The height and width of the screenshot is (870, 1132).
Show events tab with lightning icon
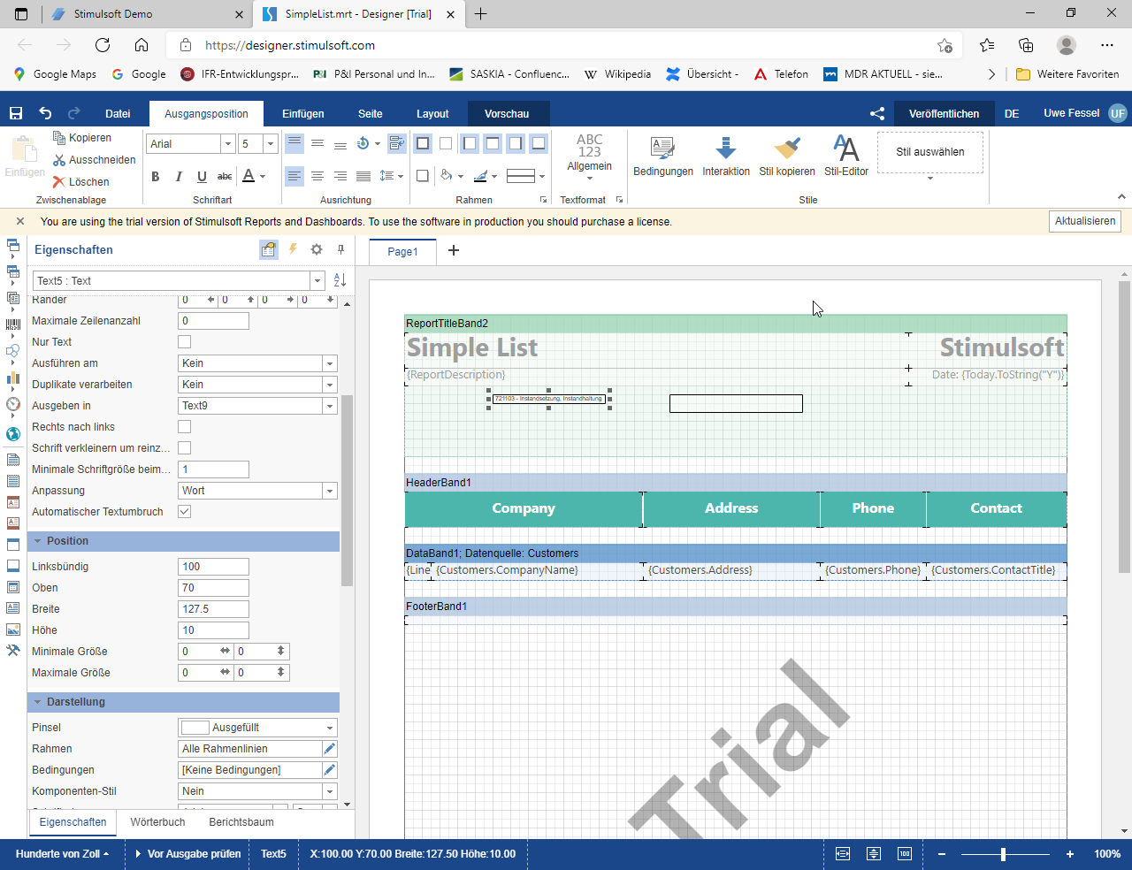293,250
